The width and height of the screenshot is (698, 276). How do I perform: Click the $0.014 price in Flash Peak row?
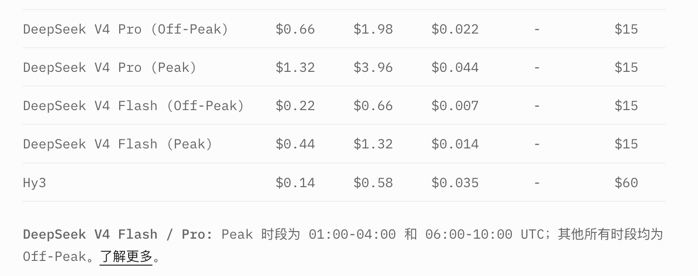click(455, 144)
